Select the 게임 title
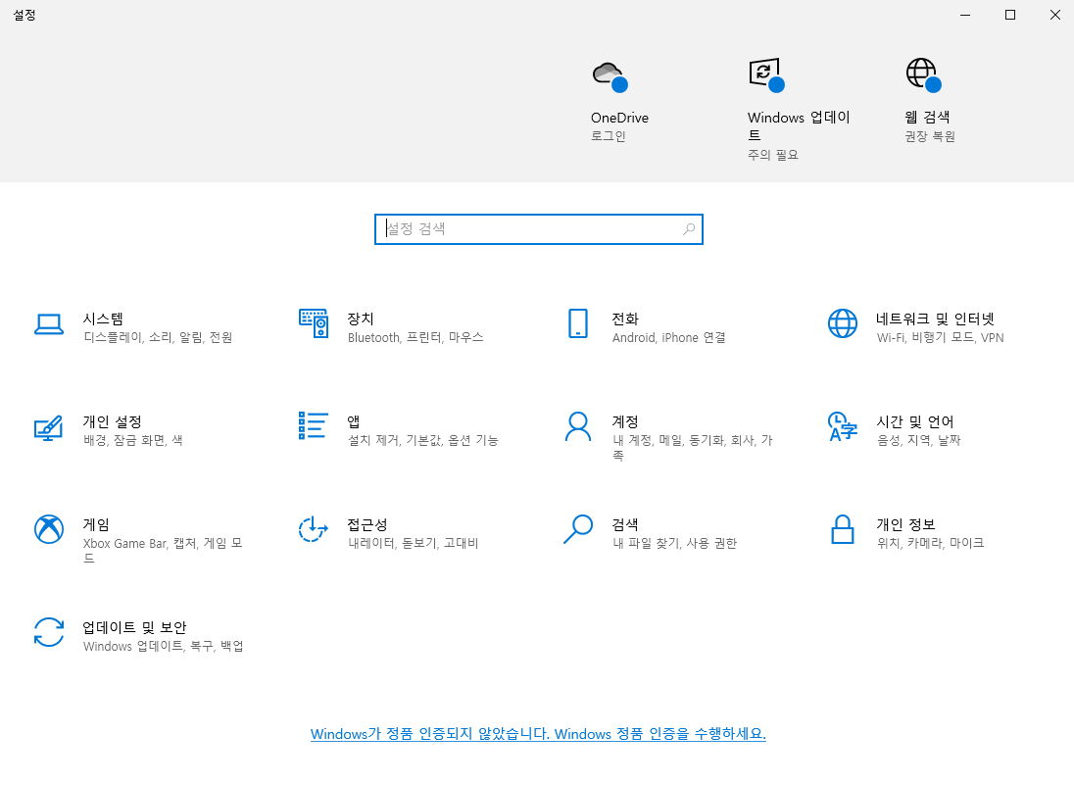This screenshot has width=1074, height=785. 96,524
